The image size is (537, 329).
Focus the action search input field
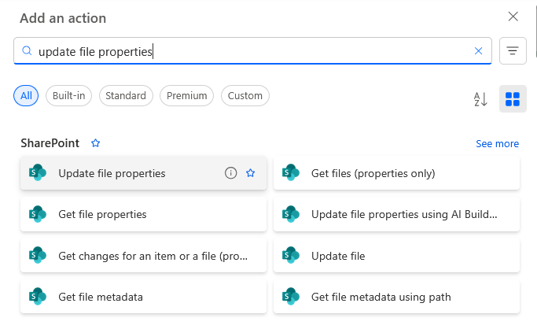pos(252,51)
